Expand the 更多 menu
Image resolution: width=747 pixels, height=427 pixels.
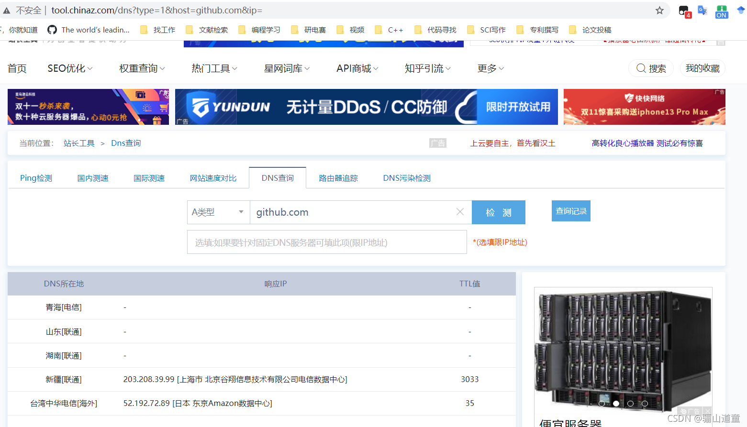point(491,68)
